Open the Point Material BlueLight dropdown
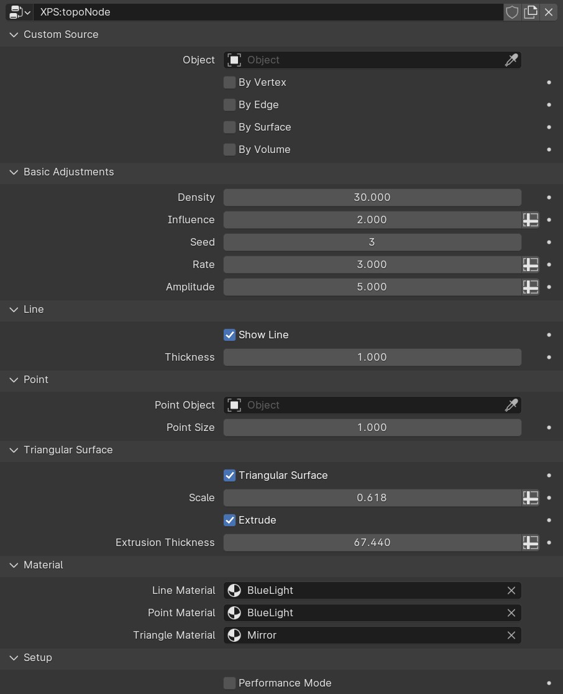 pos(372,613)
